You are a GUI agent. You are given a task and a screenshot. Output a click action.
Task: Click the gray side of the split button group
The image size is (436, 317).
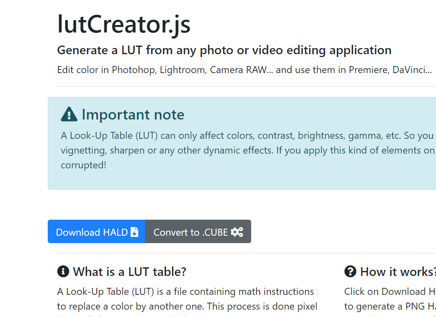pos(198,232)
